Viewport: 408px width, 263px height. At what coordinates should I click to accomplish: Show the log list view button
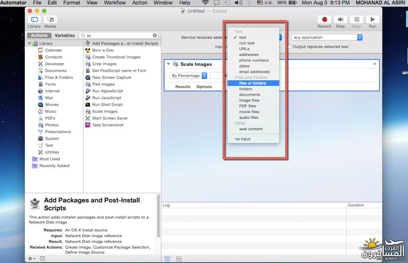pos(167,259)
